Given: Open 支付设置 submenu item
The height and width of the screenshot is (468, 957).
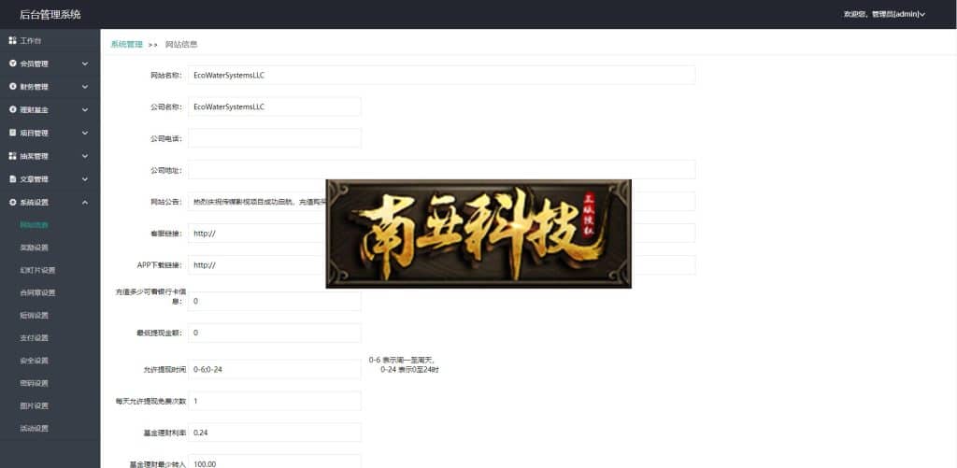Looking at the screenshot, I should [35, 337].
